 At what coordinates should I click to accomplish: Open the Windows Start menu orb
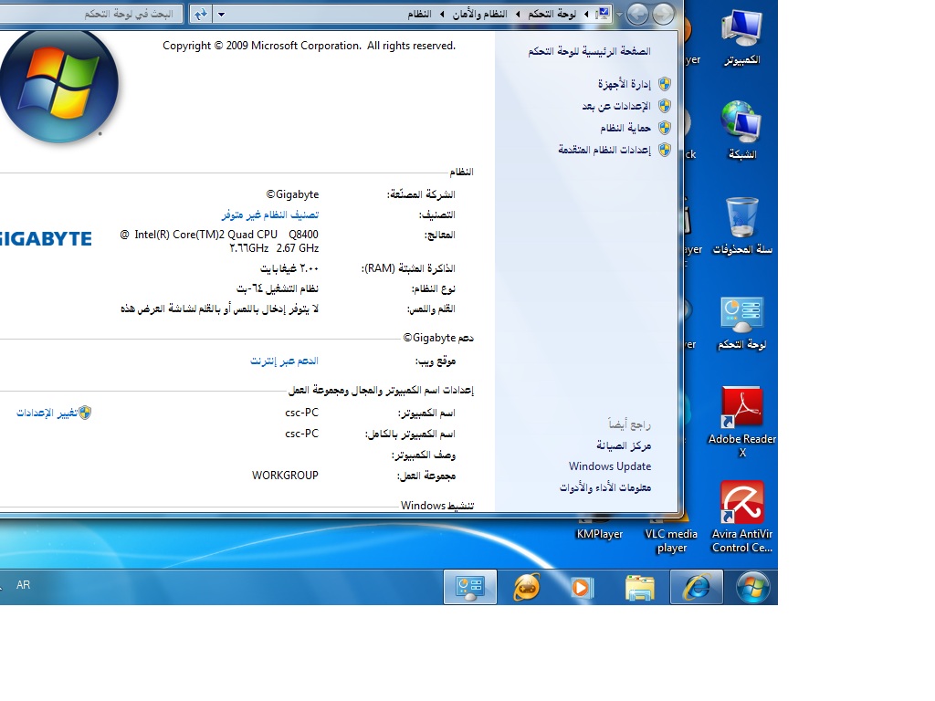click(752, 587)
